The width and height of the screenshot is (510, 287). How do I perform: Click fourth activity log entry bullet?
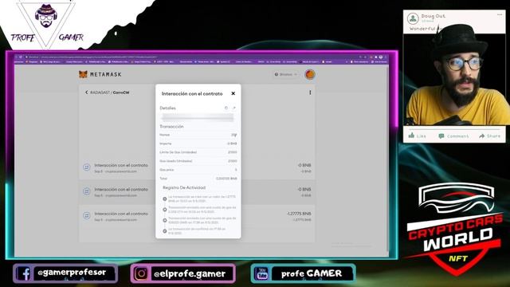165,231
